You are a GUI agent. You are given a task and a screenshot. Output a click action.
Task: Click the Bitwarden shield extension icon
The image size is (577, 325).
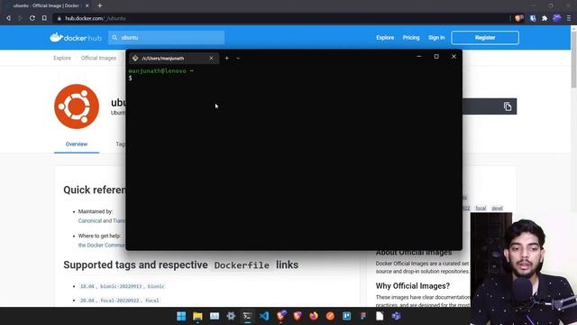click(x=533, y=18)
